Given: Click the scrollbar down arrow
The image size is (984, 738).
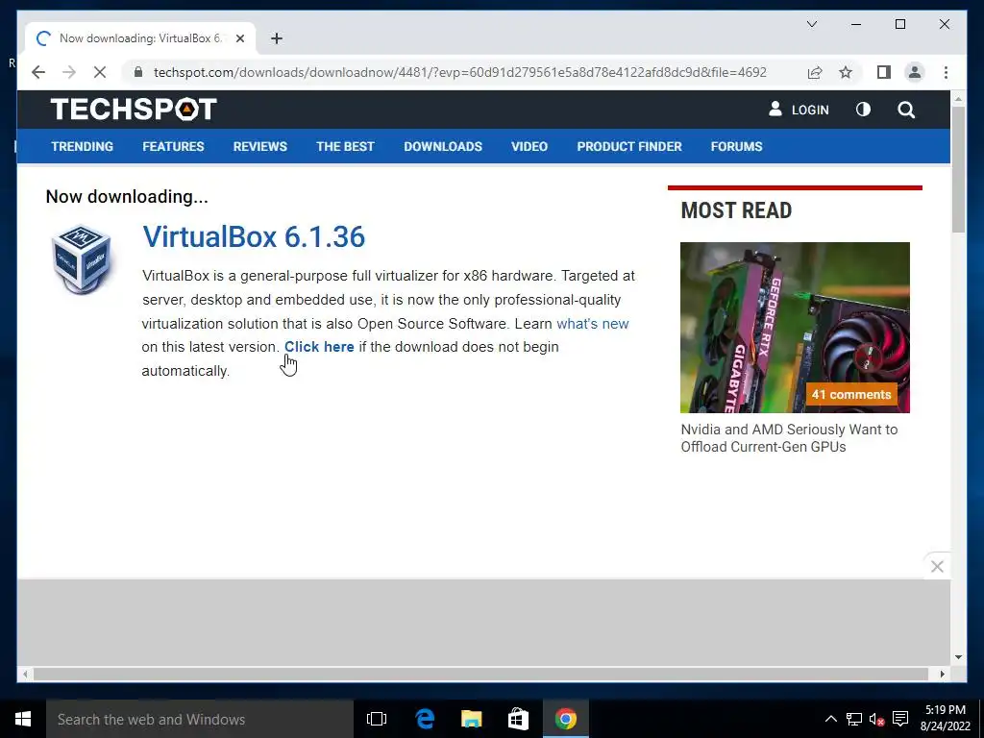Looking at the screenshot, I should 958,657.
